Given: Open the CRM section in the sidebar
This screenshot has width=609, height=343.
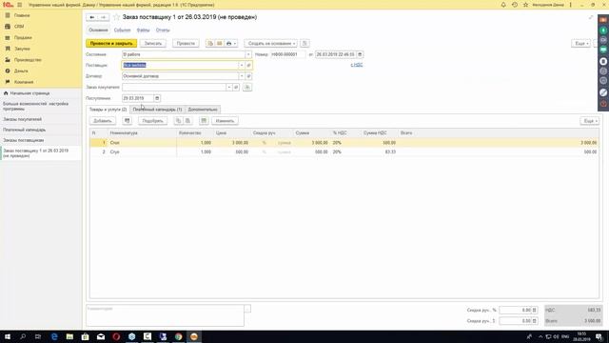Looking at the screenshot, I should coord(19,27).
